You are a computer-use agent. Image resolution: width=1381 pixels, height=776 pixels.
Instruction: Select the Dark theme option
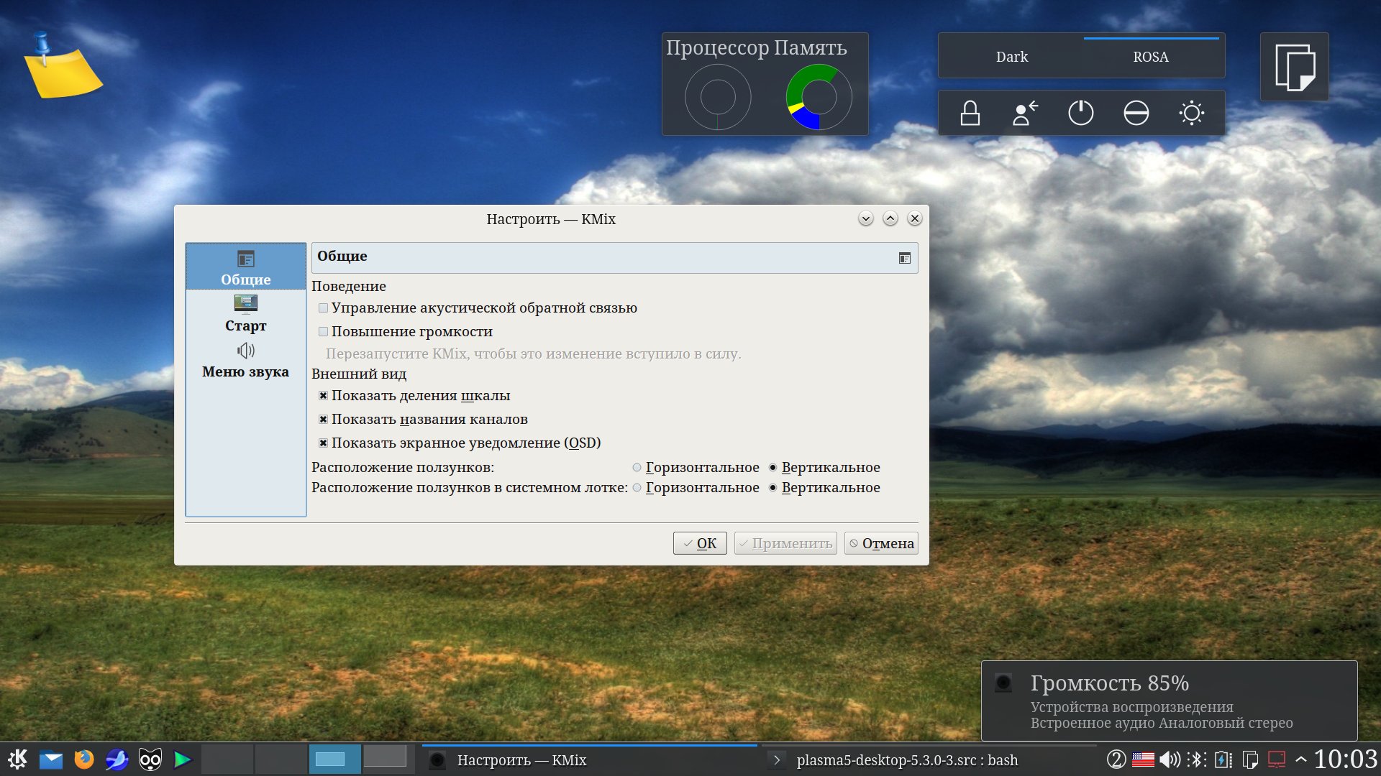tap(1011, 57)
